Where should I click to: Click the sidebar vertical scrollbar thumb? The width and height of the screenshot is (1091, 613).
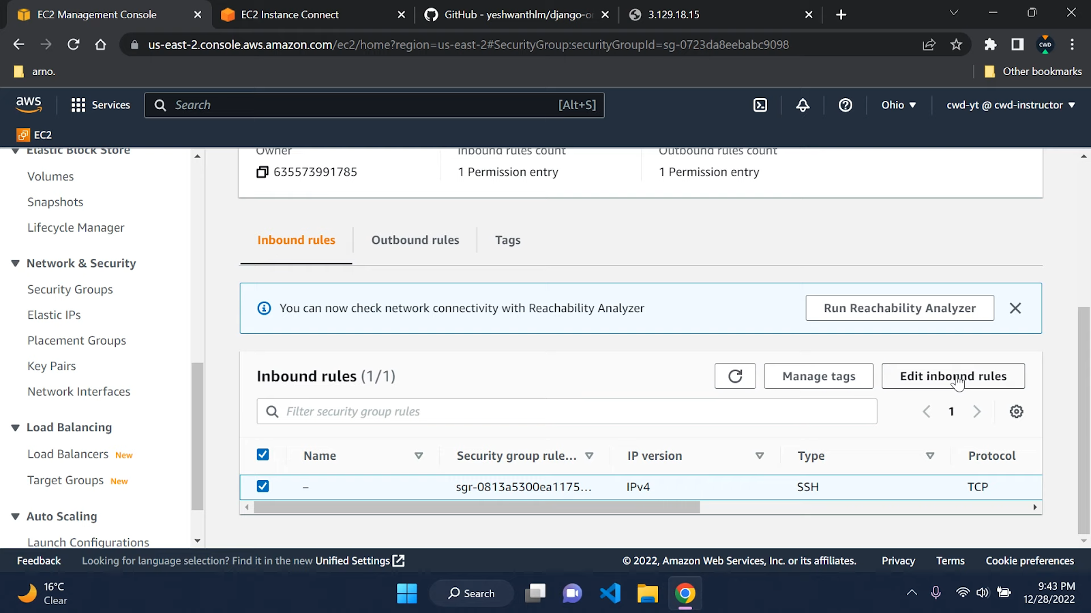tap(197, 436)
